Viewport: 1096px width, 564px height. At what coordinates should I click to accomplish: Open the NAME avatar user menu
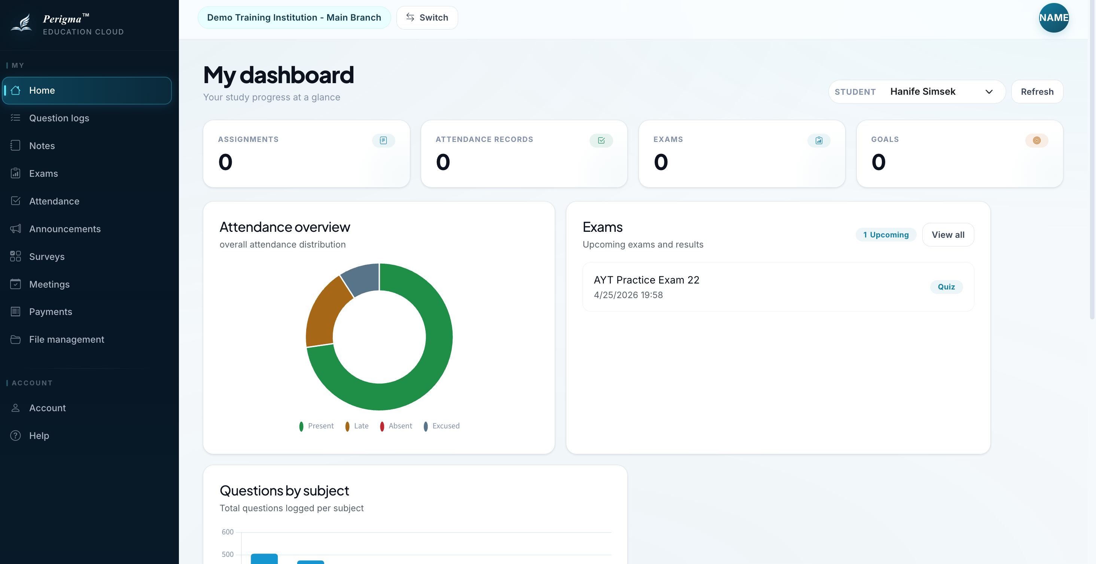pos(1053,18)
